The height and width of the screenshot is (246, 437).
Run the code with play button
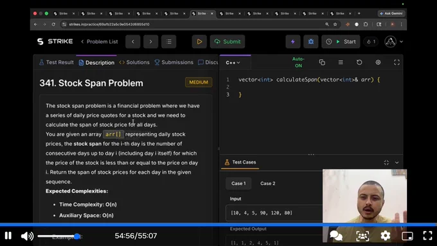[x=199, y=42]
